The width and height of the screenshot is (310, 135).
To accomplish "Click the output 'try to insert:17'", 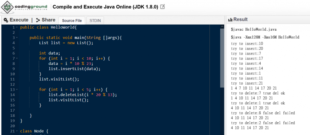I will pyautogui.click(x=247, y=59).
